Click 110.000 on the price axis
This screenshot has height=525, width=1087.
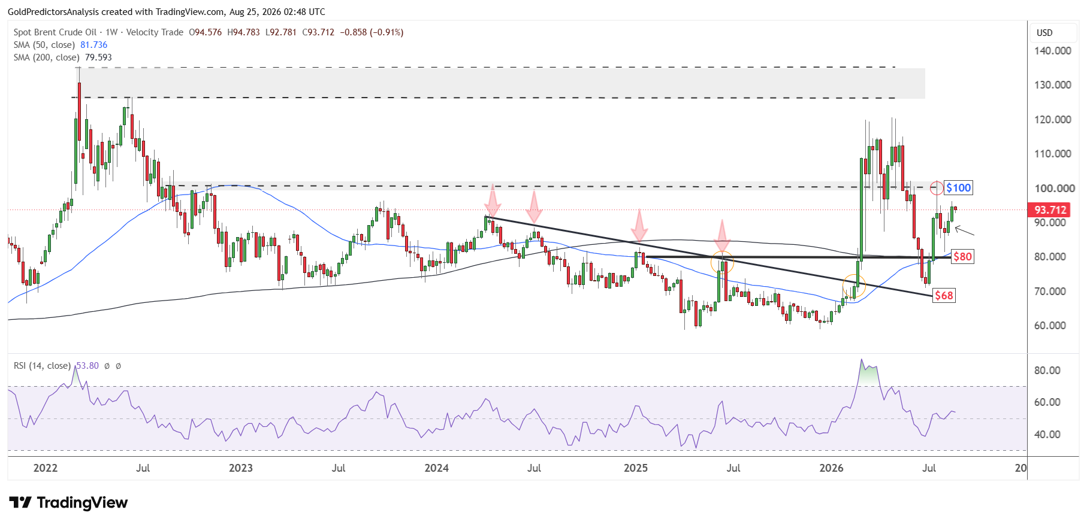click(1053, 154)
